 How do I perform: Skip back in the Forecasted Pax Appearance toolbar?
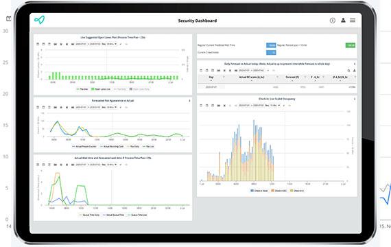56,107
